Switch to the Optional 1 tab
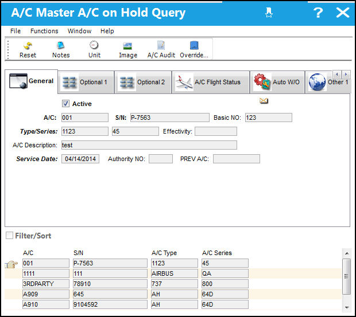Viewport: 356px width, 317px height. [86, 82]
